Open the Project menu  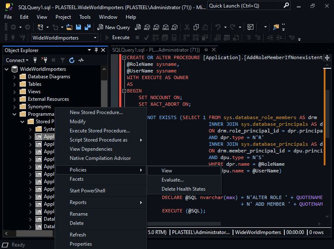[63, 17]
